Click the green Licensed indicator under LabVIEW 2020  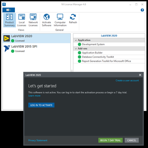click(x=13, y=41)
